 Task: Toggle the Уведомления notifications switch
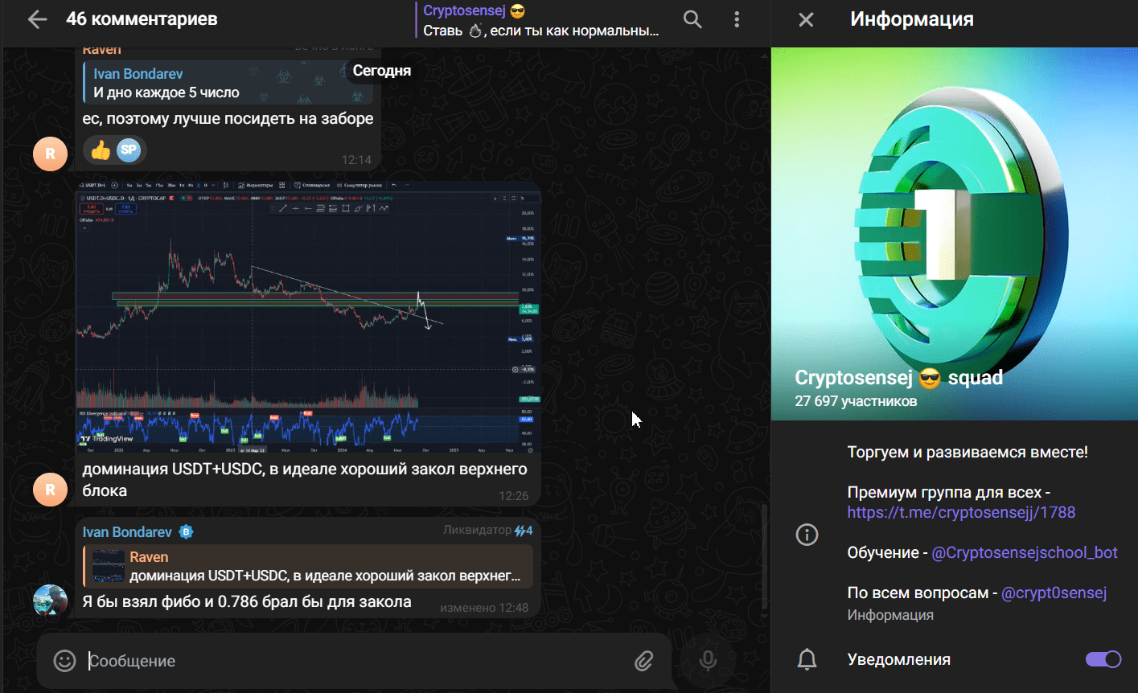[x=1103, y=659]
